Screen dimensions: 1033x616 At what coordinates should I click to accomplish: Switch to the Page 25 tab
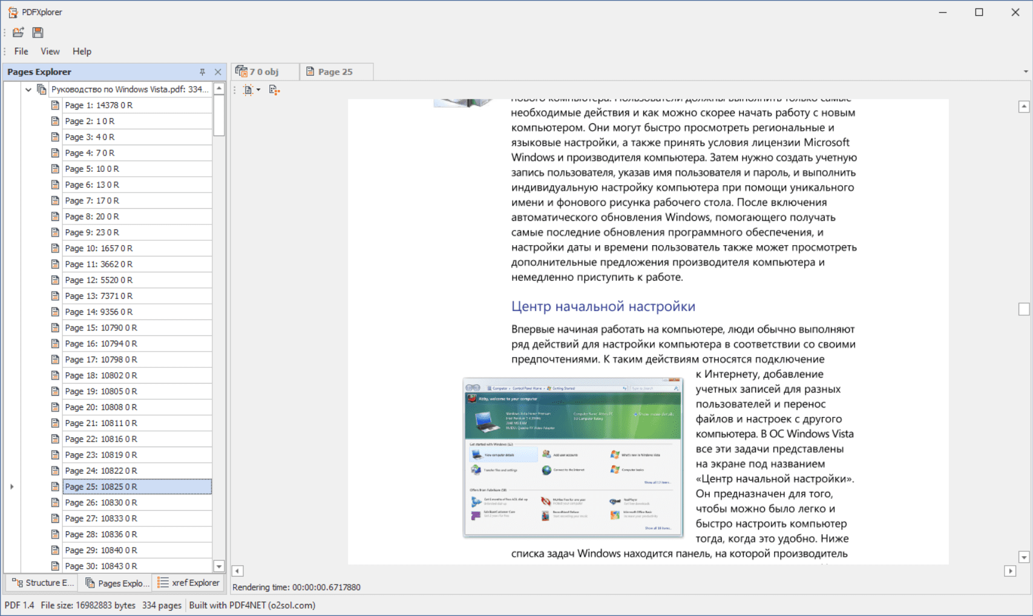pos(336,71)
